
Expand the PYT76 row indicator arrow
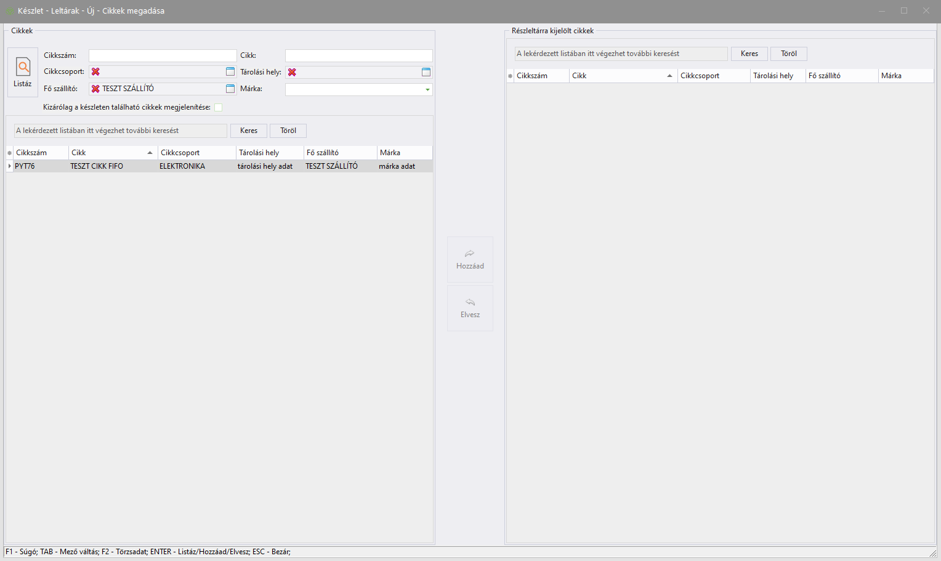pos(9,166)
